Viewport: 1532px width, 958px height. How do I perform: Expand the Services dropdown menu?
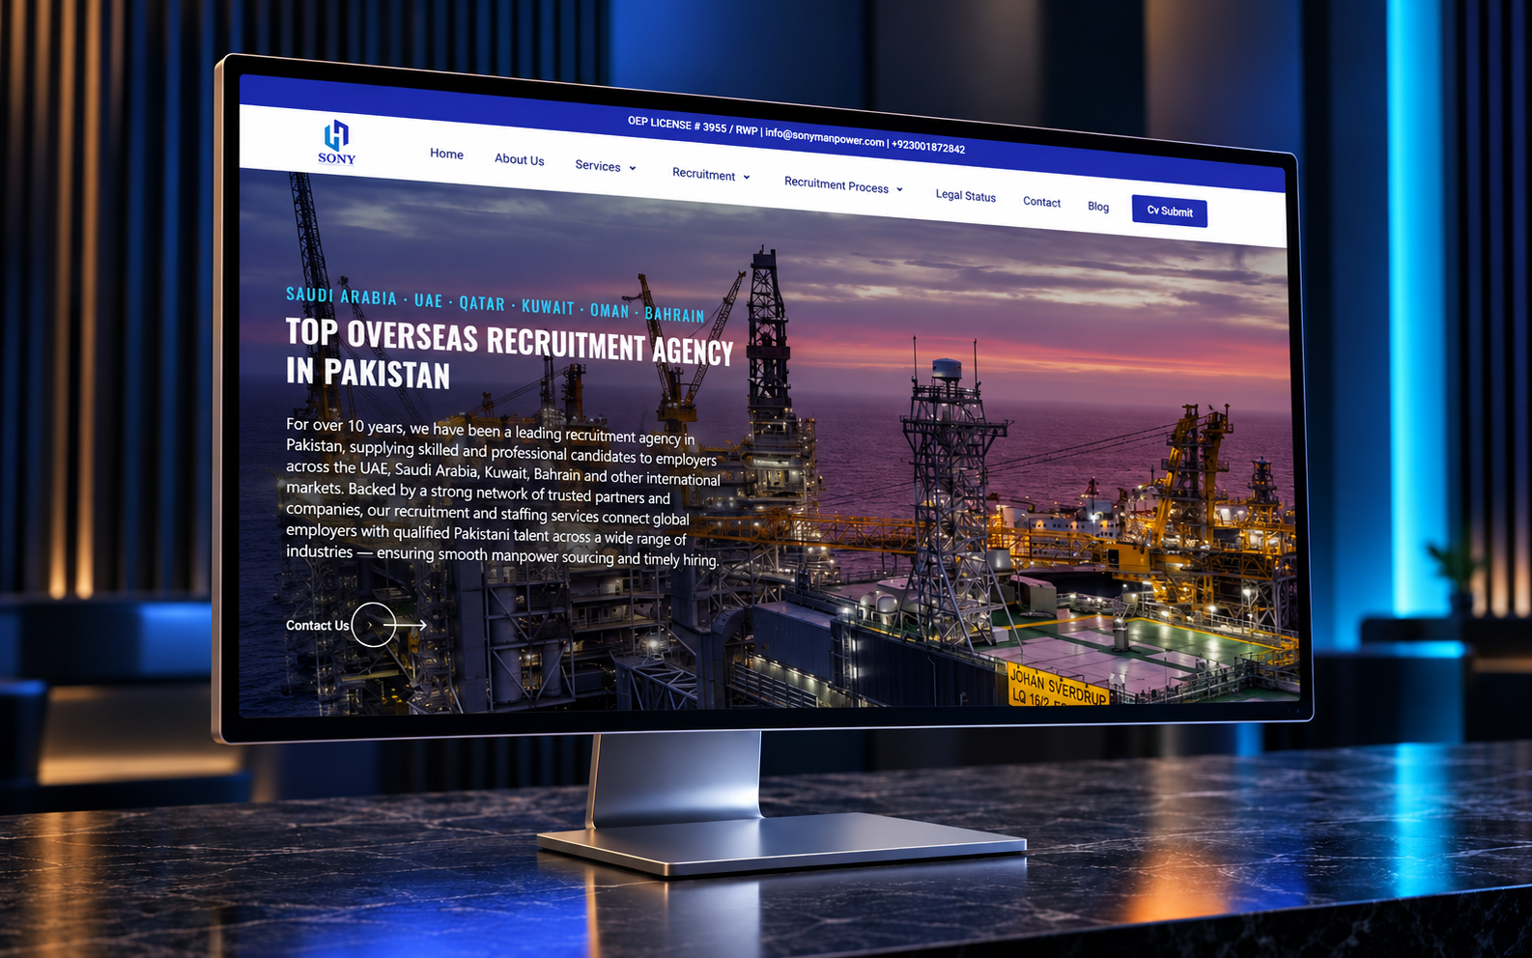coord(606,166)
